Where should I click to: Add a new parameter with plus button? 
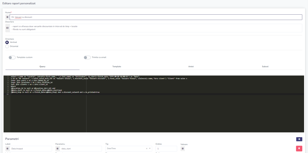click(x=299, y=139)
